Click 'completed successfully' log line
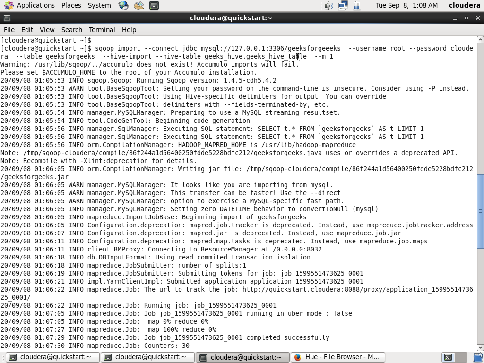This screenshot has height=363, width=484. tap(164, 337)
